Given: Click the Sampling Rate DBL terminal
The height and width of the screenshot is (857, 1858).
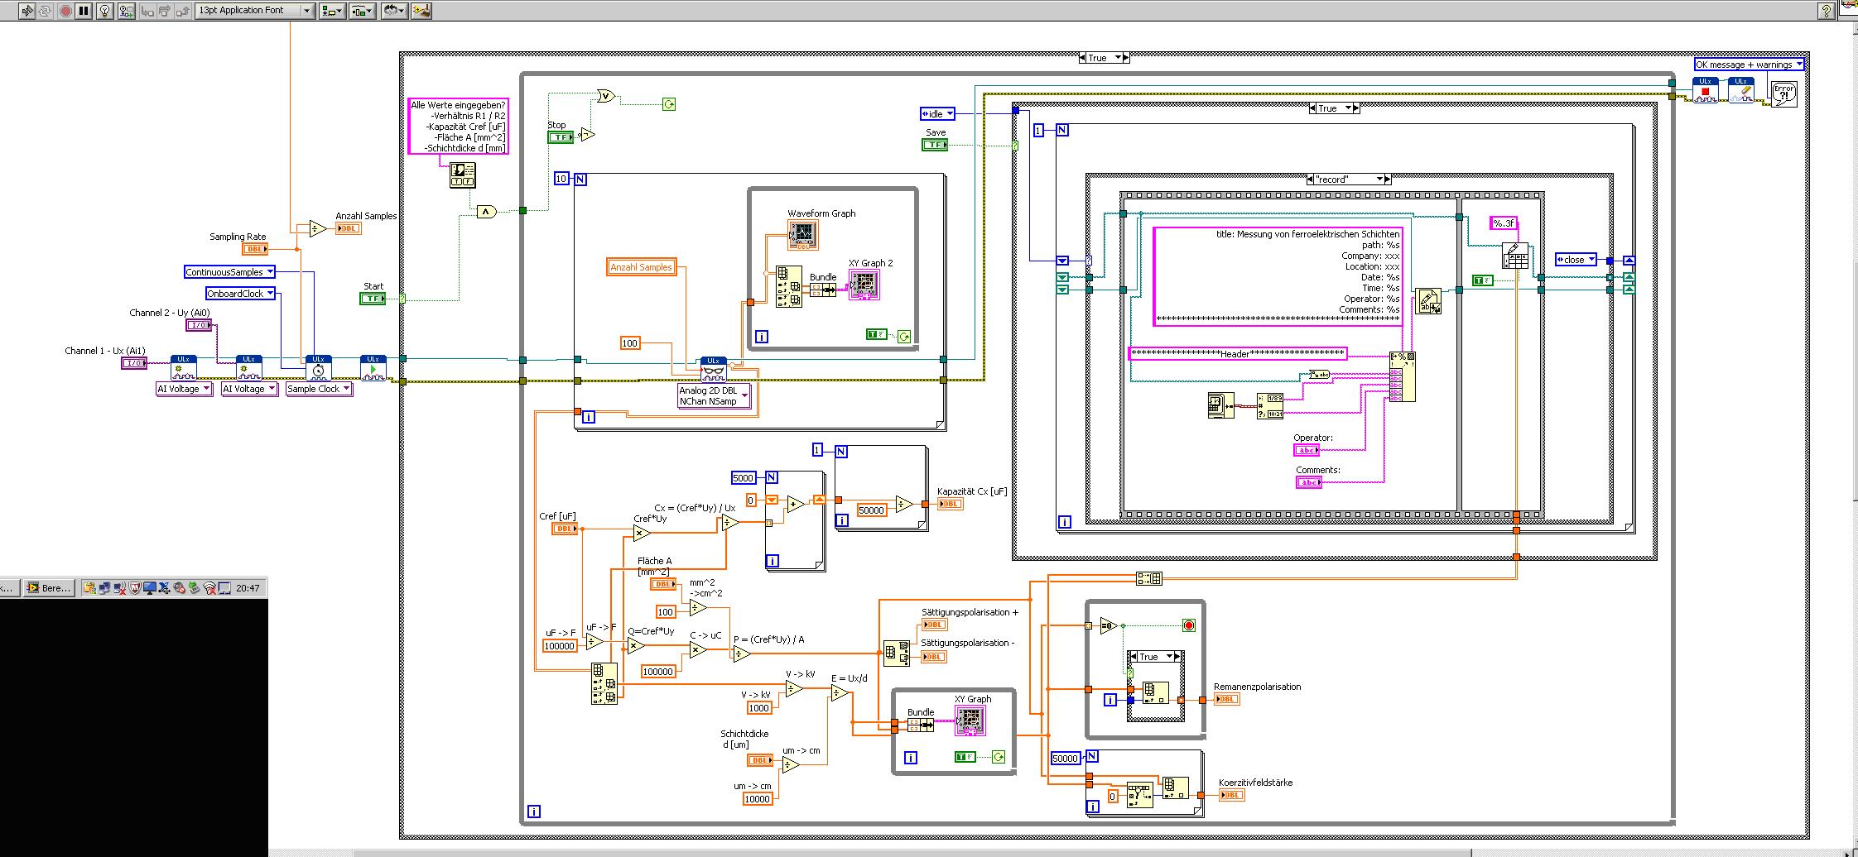Looking at the screenshot, I should tap(255, 248).
